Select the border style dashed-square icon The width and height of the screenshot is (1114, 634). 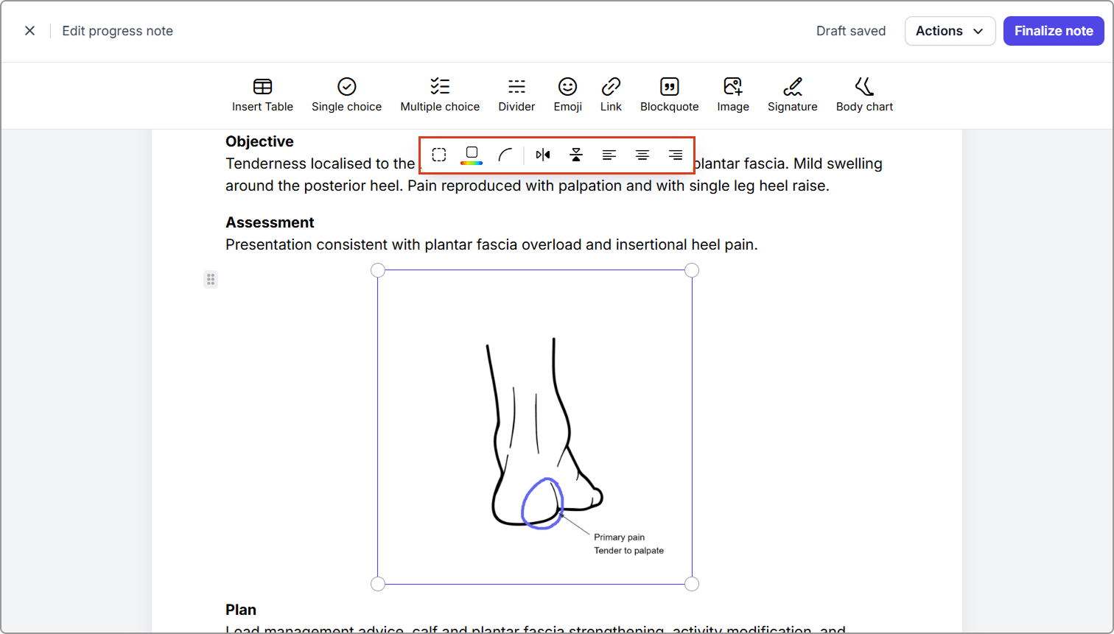(439, 155)
